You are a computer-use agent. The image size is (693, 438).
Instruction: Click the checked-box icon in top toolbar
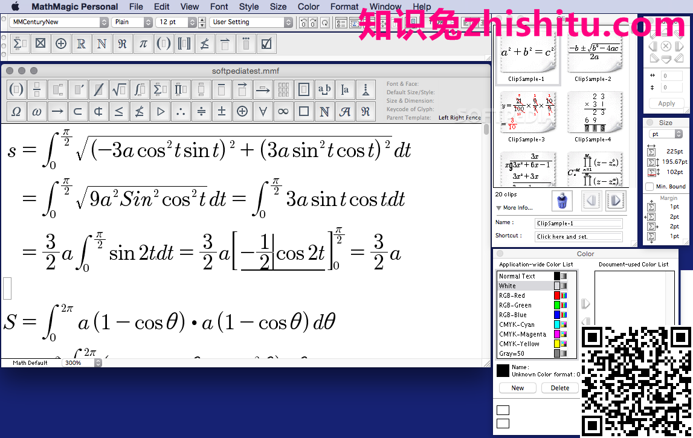point(266,43)
